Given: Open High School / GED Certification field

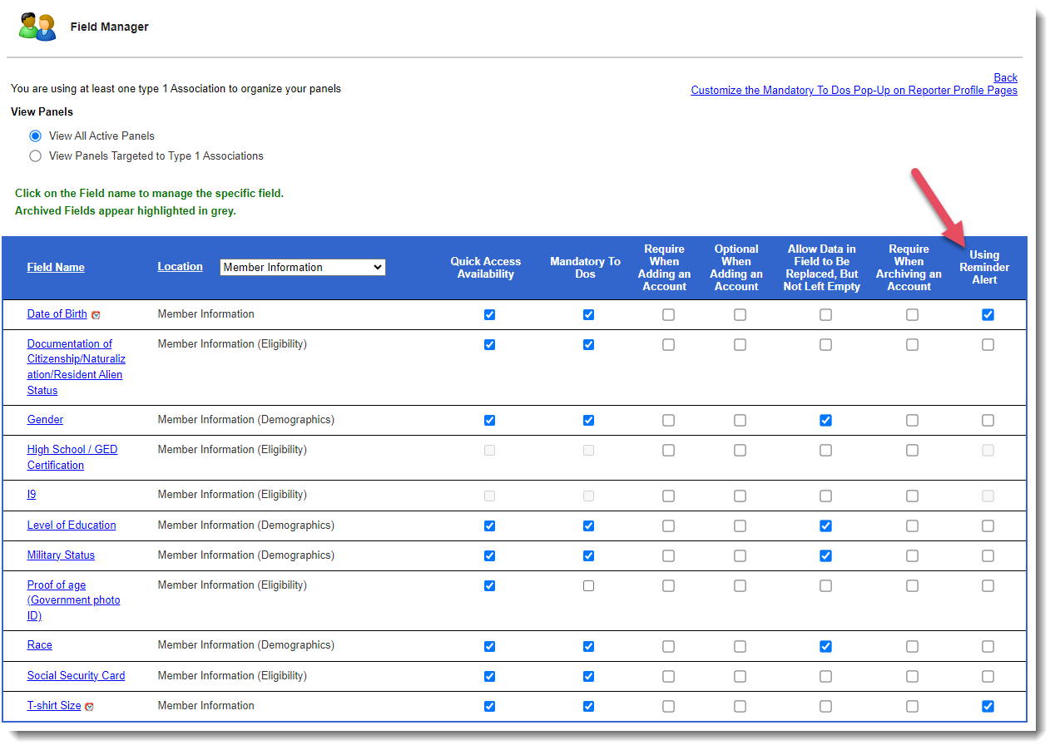Looking at the screenshot, I should (x=72, y=456).
